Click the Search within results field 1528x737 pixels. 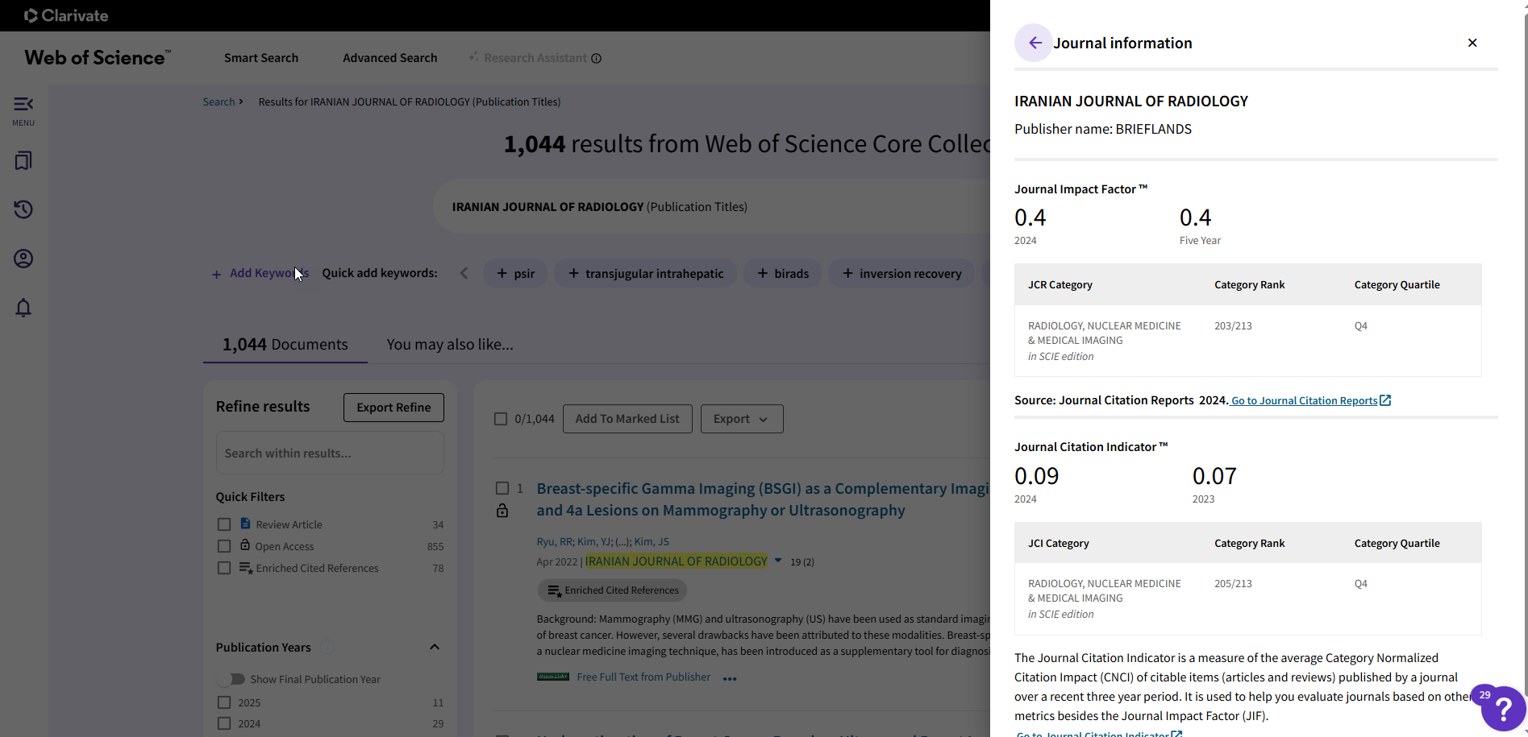pyautogui.click(x=329, y=453)
